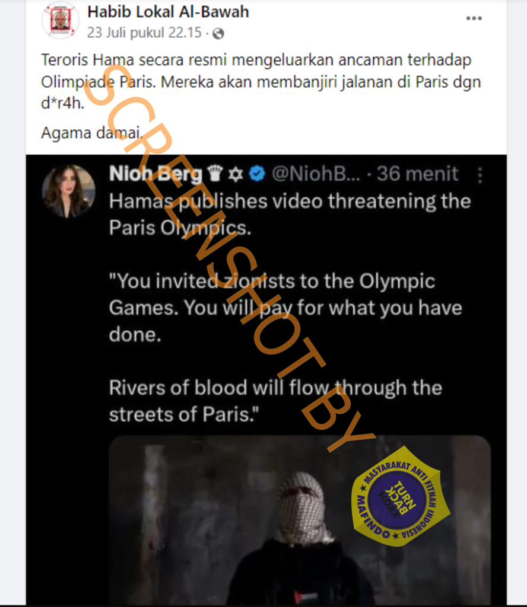Click the Habib Lokal Al-Bawah profile picture
The width and height of the screenshot is (527, 607).
coord(60,20)
